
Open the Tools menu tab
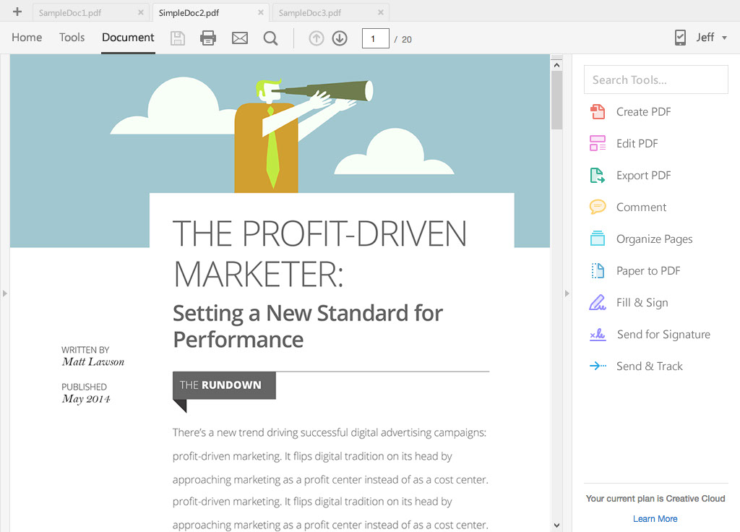click(72, 38)
